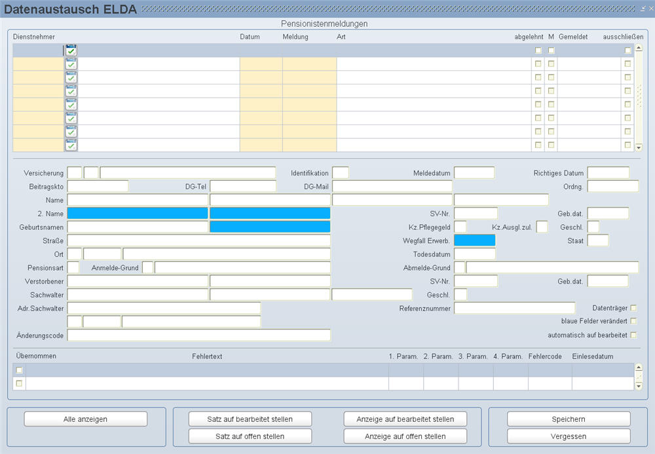Click the checklist icon in the third row
The width and height of the screenshot is (655, 454).
click(71, 77)
